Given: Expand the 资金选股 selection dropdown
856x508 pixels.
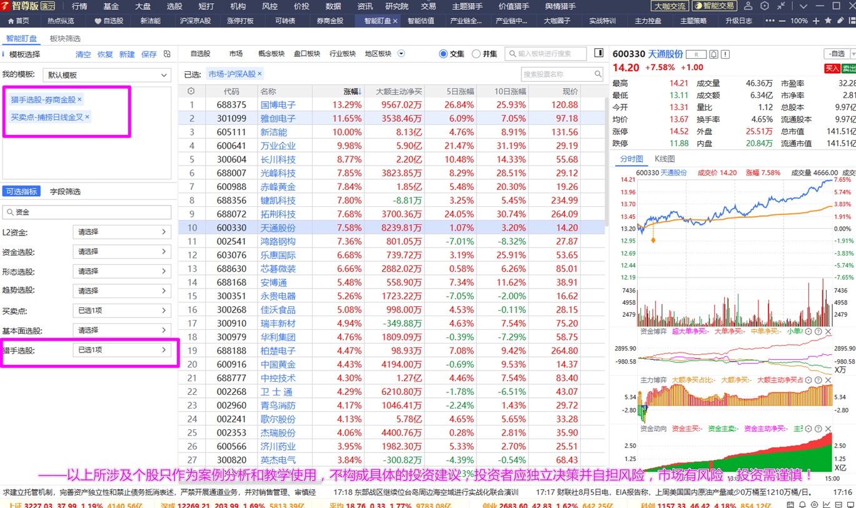Looking at the screenshot, I should coord(122,252).
